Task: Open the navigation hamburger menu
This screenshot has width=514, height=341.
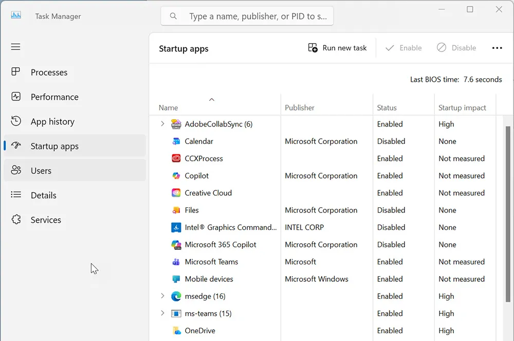Action: 15,47
